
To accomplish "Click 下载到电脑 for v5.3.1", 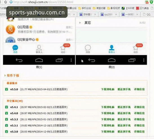I will pos(108,125).
